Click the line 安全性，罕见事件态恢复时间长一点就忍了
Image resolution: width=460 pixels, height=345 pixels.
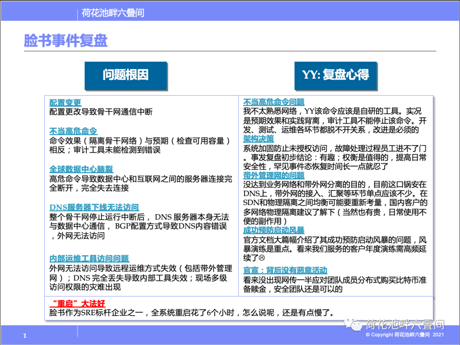pyautogui.click(x=316, y=167)
